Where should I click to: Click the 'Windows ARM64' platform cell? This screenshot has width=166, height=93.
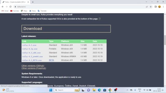pyautogui.click(x=68, y=56)
